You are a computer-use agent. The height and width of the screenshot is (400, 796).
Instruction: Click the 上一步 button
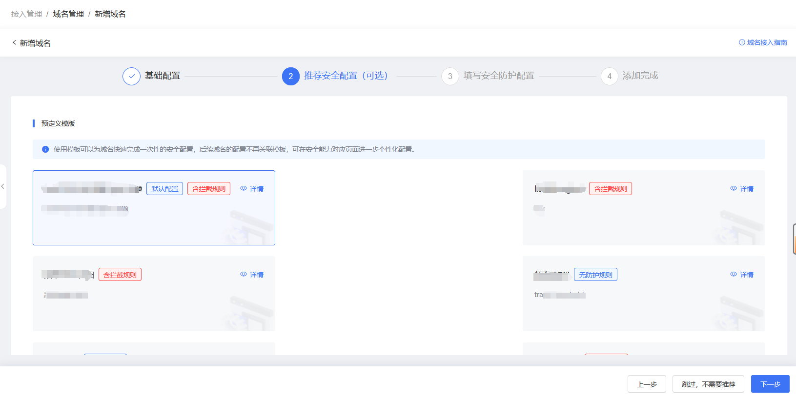coord(647,384)
